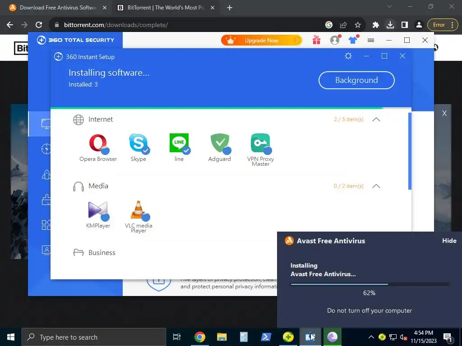
Task: Click the muted volume tray icon
Action: pyautogui.click(x=404, y=337)
